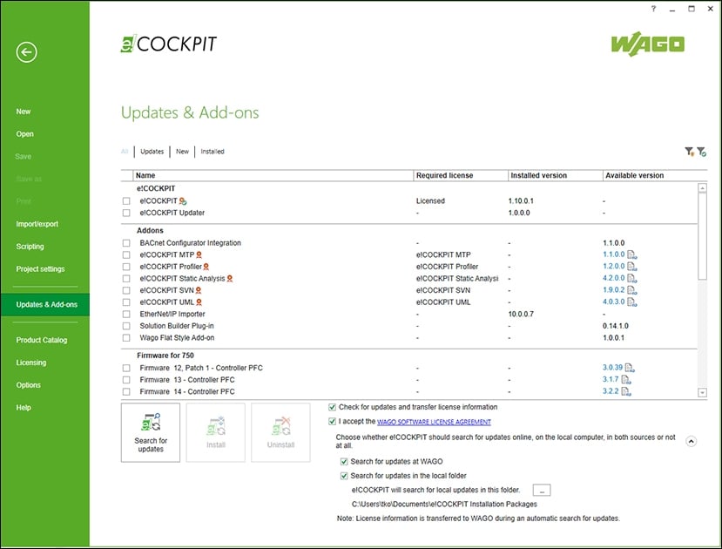
Task: Click license badge icon next to e!COCKPIT Profiler name
Action: click(206, 267)
